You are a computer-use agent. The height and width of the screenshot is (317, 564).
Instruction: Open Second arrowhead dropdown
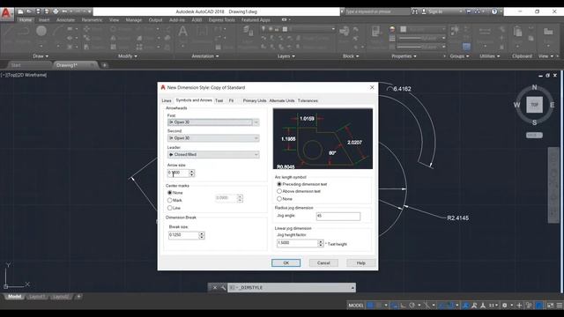(256, 138)
